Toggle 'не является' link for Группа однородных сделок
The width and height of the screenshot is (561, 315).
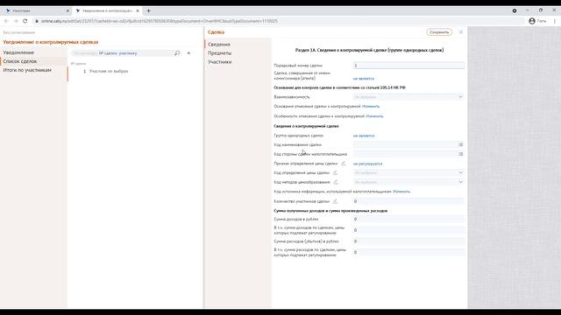coord(364,136)
